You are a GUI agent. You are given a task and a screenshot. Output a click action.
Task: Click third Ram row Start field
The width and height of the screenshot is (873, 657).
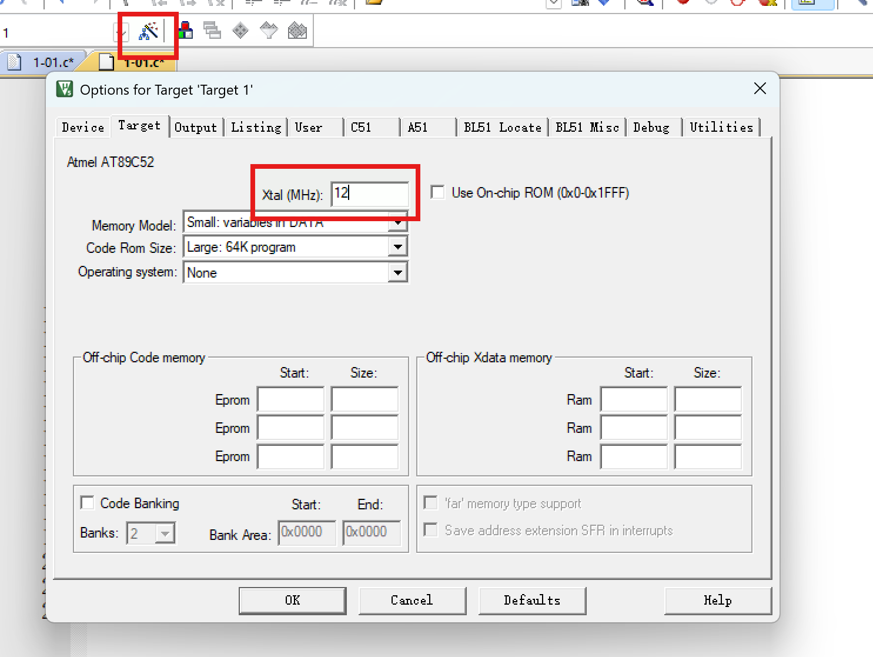[634, 456]
